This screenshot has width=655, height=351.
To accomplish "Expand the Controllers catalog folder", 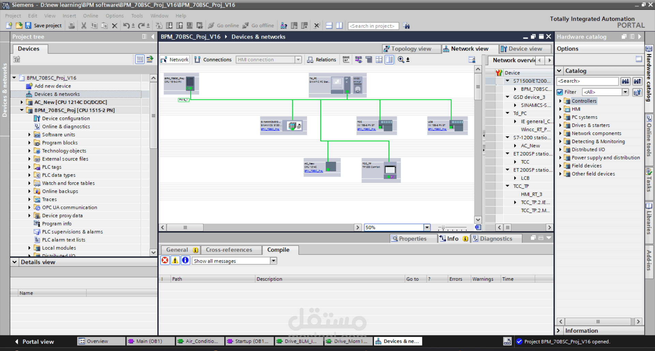I will coord(560,101).
